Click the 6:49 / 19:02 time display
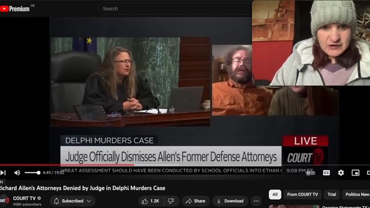The width and height of the screenshot is (370, 208). point(53,173)
